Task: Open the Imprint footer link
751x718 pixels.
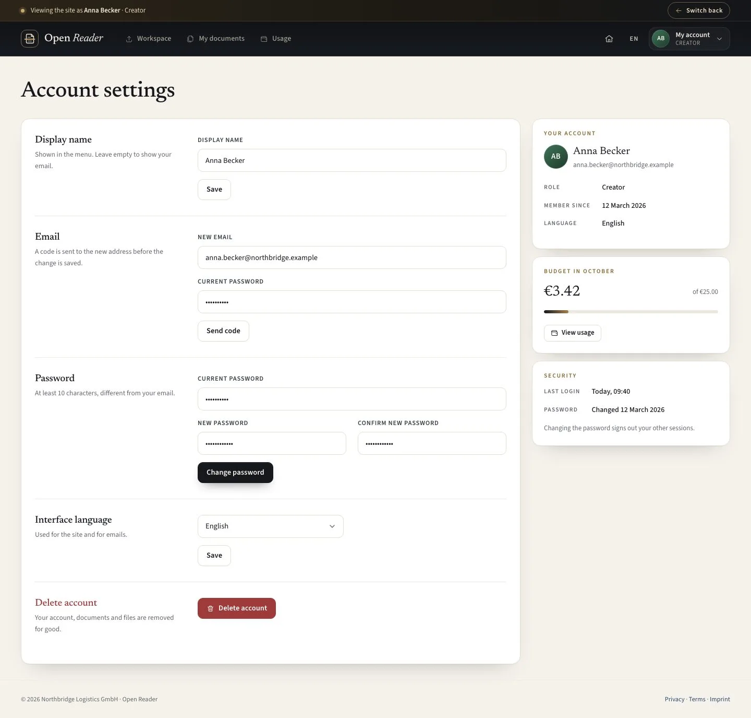Action: (720, 699)
